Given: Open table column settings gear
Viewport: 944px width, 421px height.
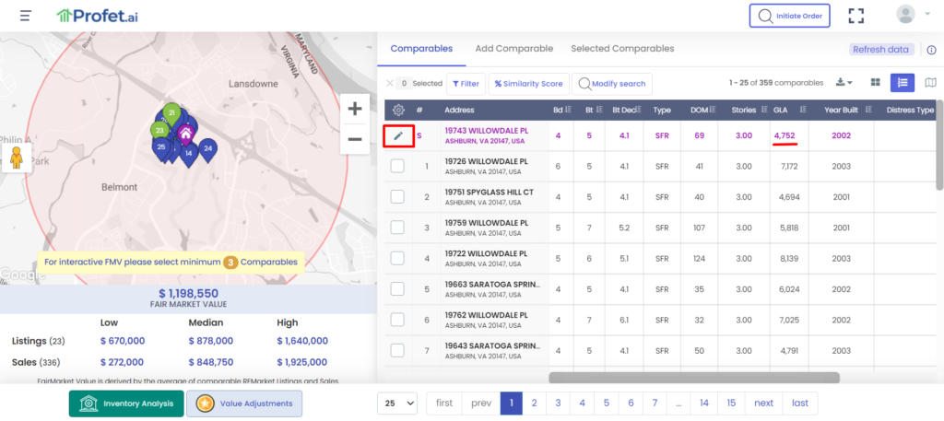Looking at the screenshot, I should pos(398,110).
